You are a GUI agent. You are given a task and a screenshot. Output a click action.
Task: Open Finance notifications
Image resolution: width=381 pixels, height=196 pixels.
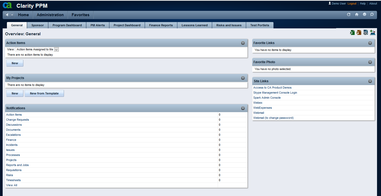pos(11,140)
